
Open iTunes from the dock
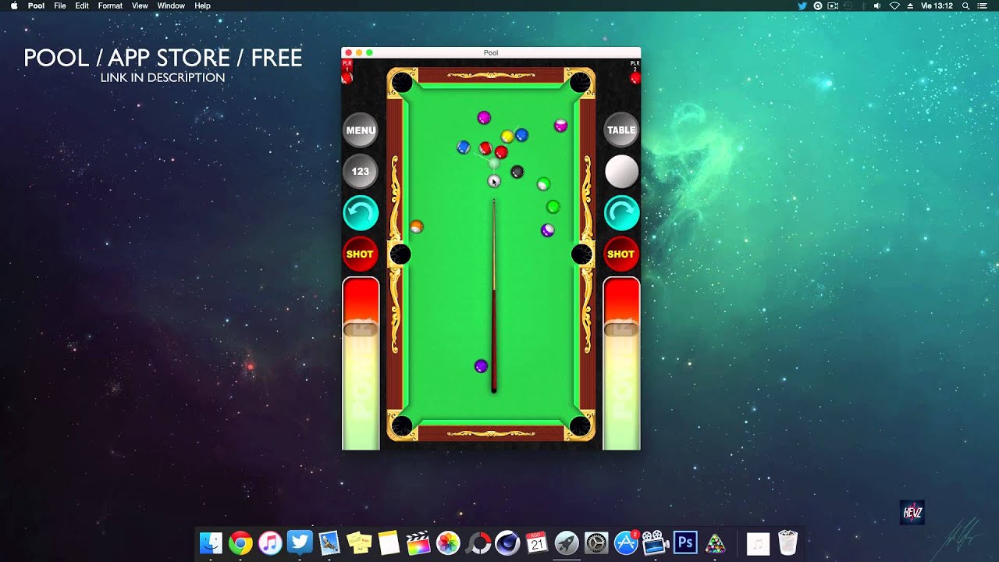click(x=270, y=542)
